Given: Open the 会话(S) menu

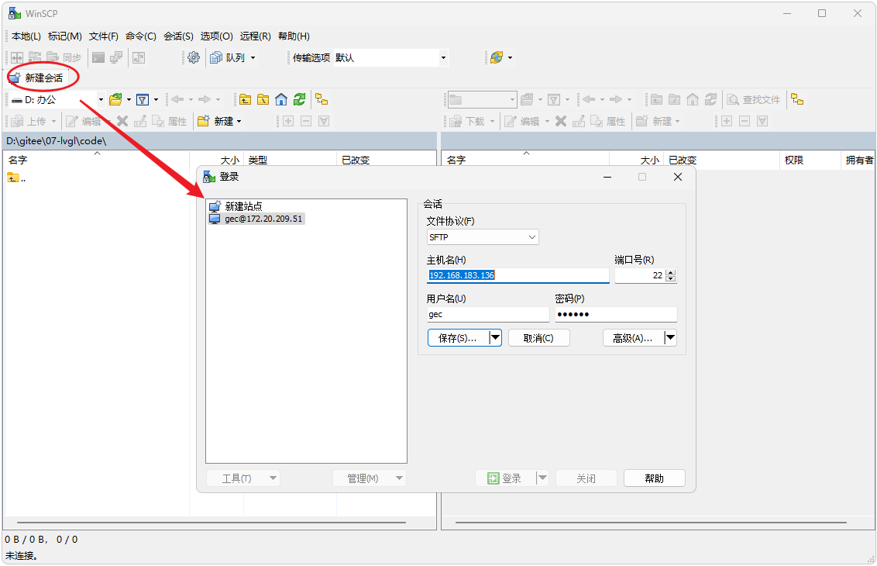Looking at the screenshot, I should 178,36.
